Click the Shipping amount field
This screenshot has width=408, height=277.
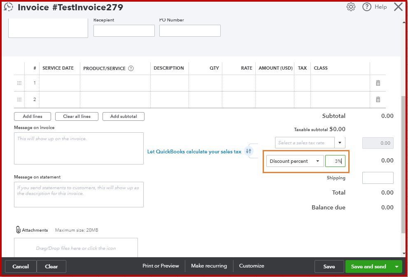pos(378,178)
